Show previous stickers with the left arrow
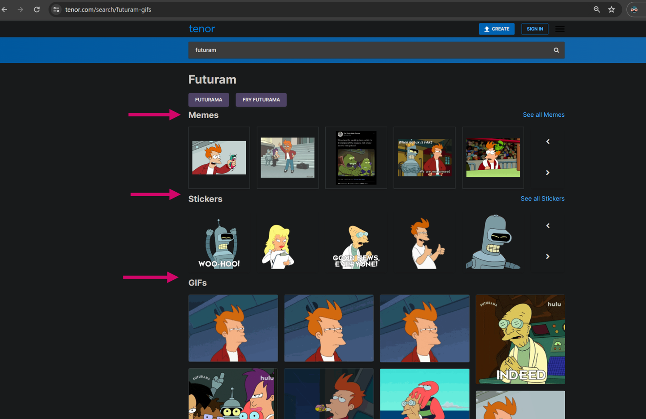This screenshot has width=646, height=419. click(548, 225)
